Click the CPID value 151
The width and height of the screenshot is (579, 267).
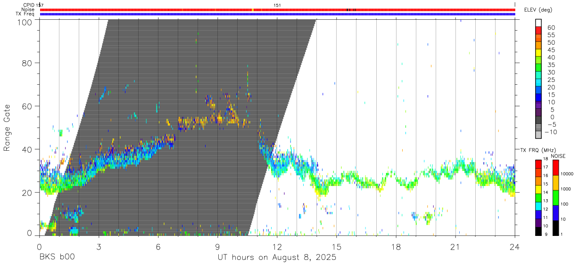pyautogui.click(x=278, y=5)
